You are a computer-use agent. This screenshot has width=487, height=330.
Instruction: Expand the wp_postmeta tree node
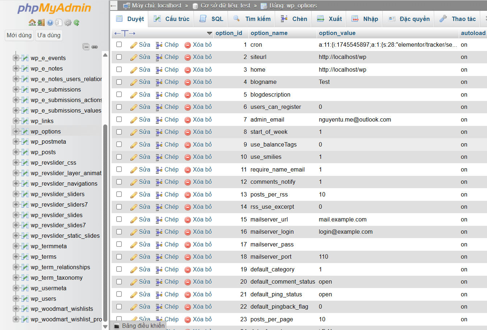[x=16, y=141]
